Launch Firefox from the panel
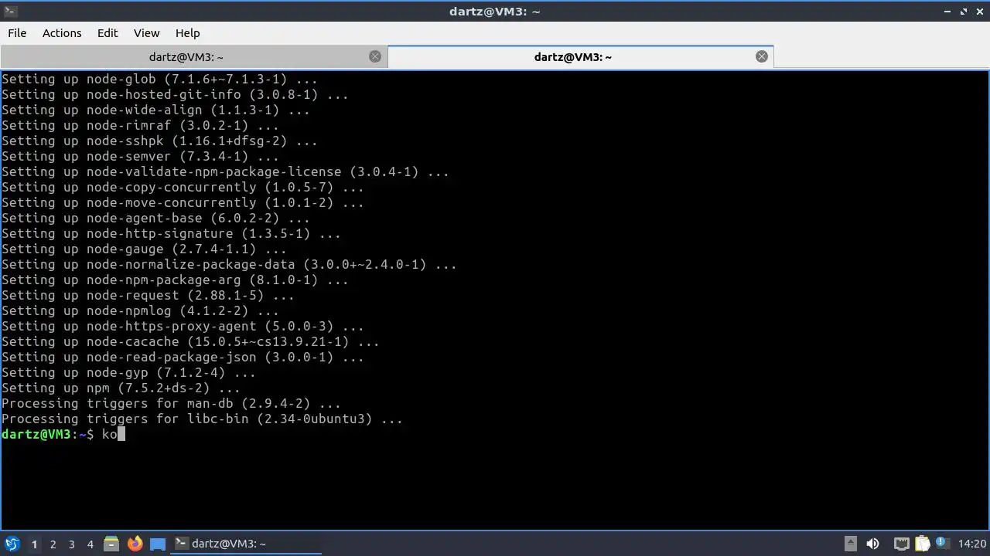This screenshot has height=556, width=990. pyautogui.click(x=135, y=544)
